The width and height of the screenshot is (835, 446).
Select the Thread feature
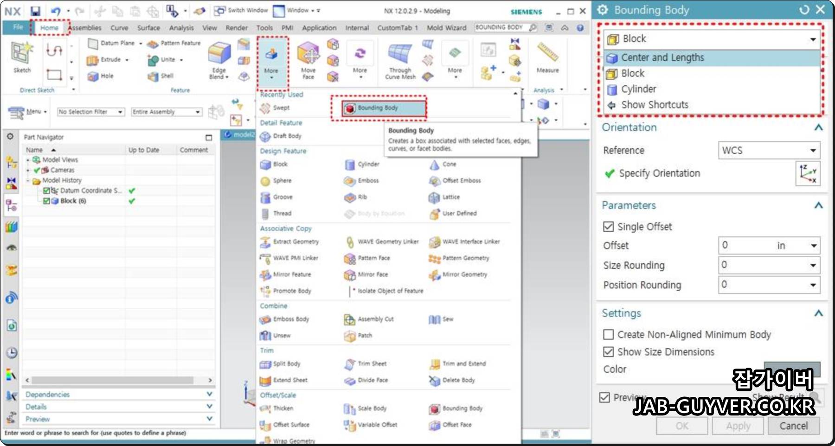(x=276, y=214)
